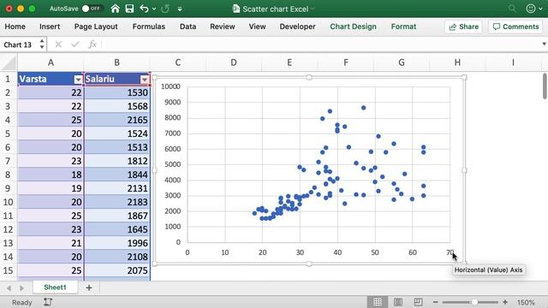The height and width of the screenshot is (308, 548).
Task: Cancel formula entry with X icon
Action: click(58, 44)
